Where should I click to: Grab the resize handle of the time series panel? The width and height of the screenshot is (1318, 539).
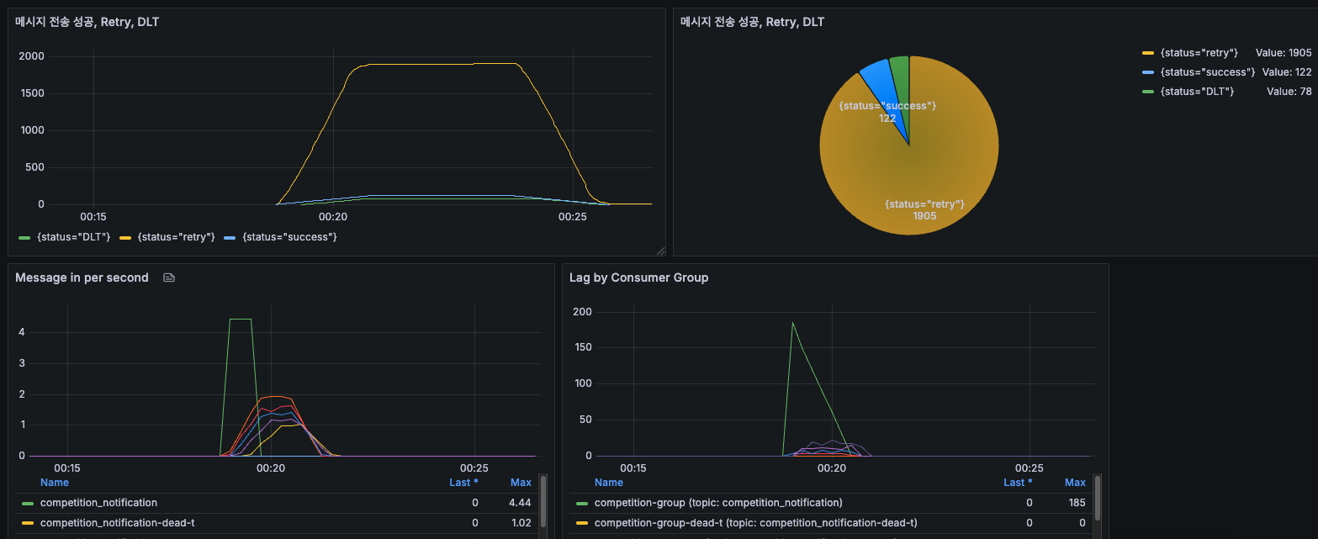pos(660,251)
